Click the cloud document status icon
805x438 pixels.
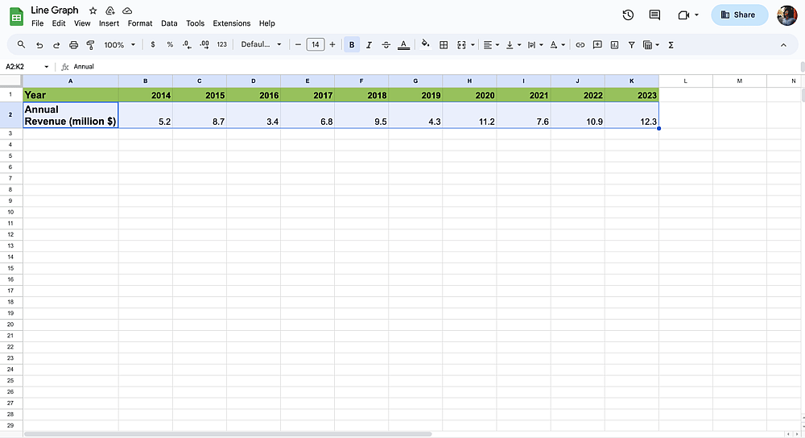pyautogui.click(x=127, y=10)
